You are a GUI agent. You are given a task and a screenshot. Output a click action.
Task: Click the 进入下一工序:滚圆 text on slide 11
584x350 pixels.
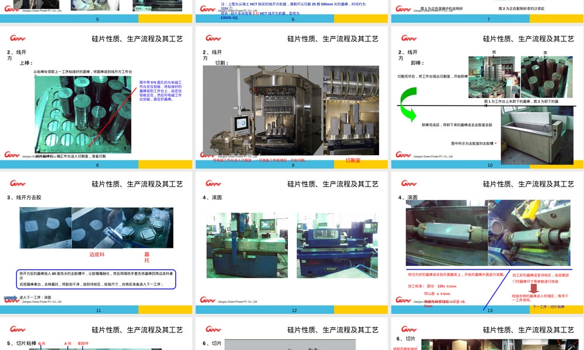(x=36, y=297)
